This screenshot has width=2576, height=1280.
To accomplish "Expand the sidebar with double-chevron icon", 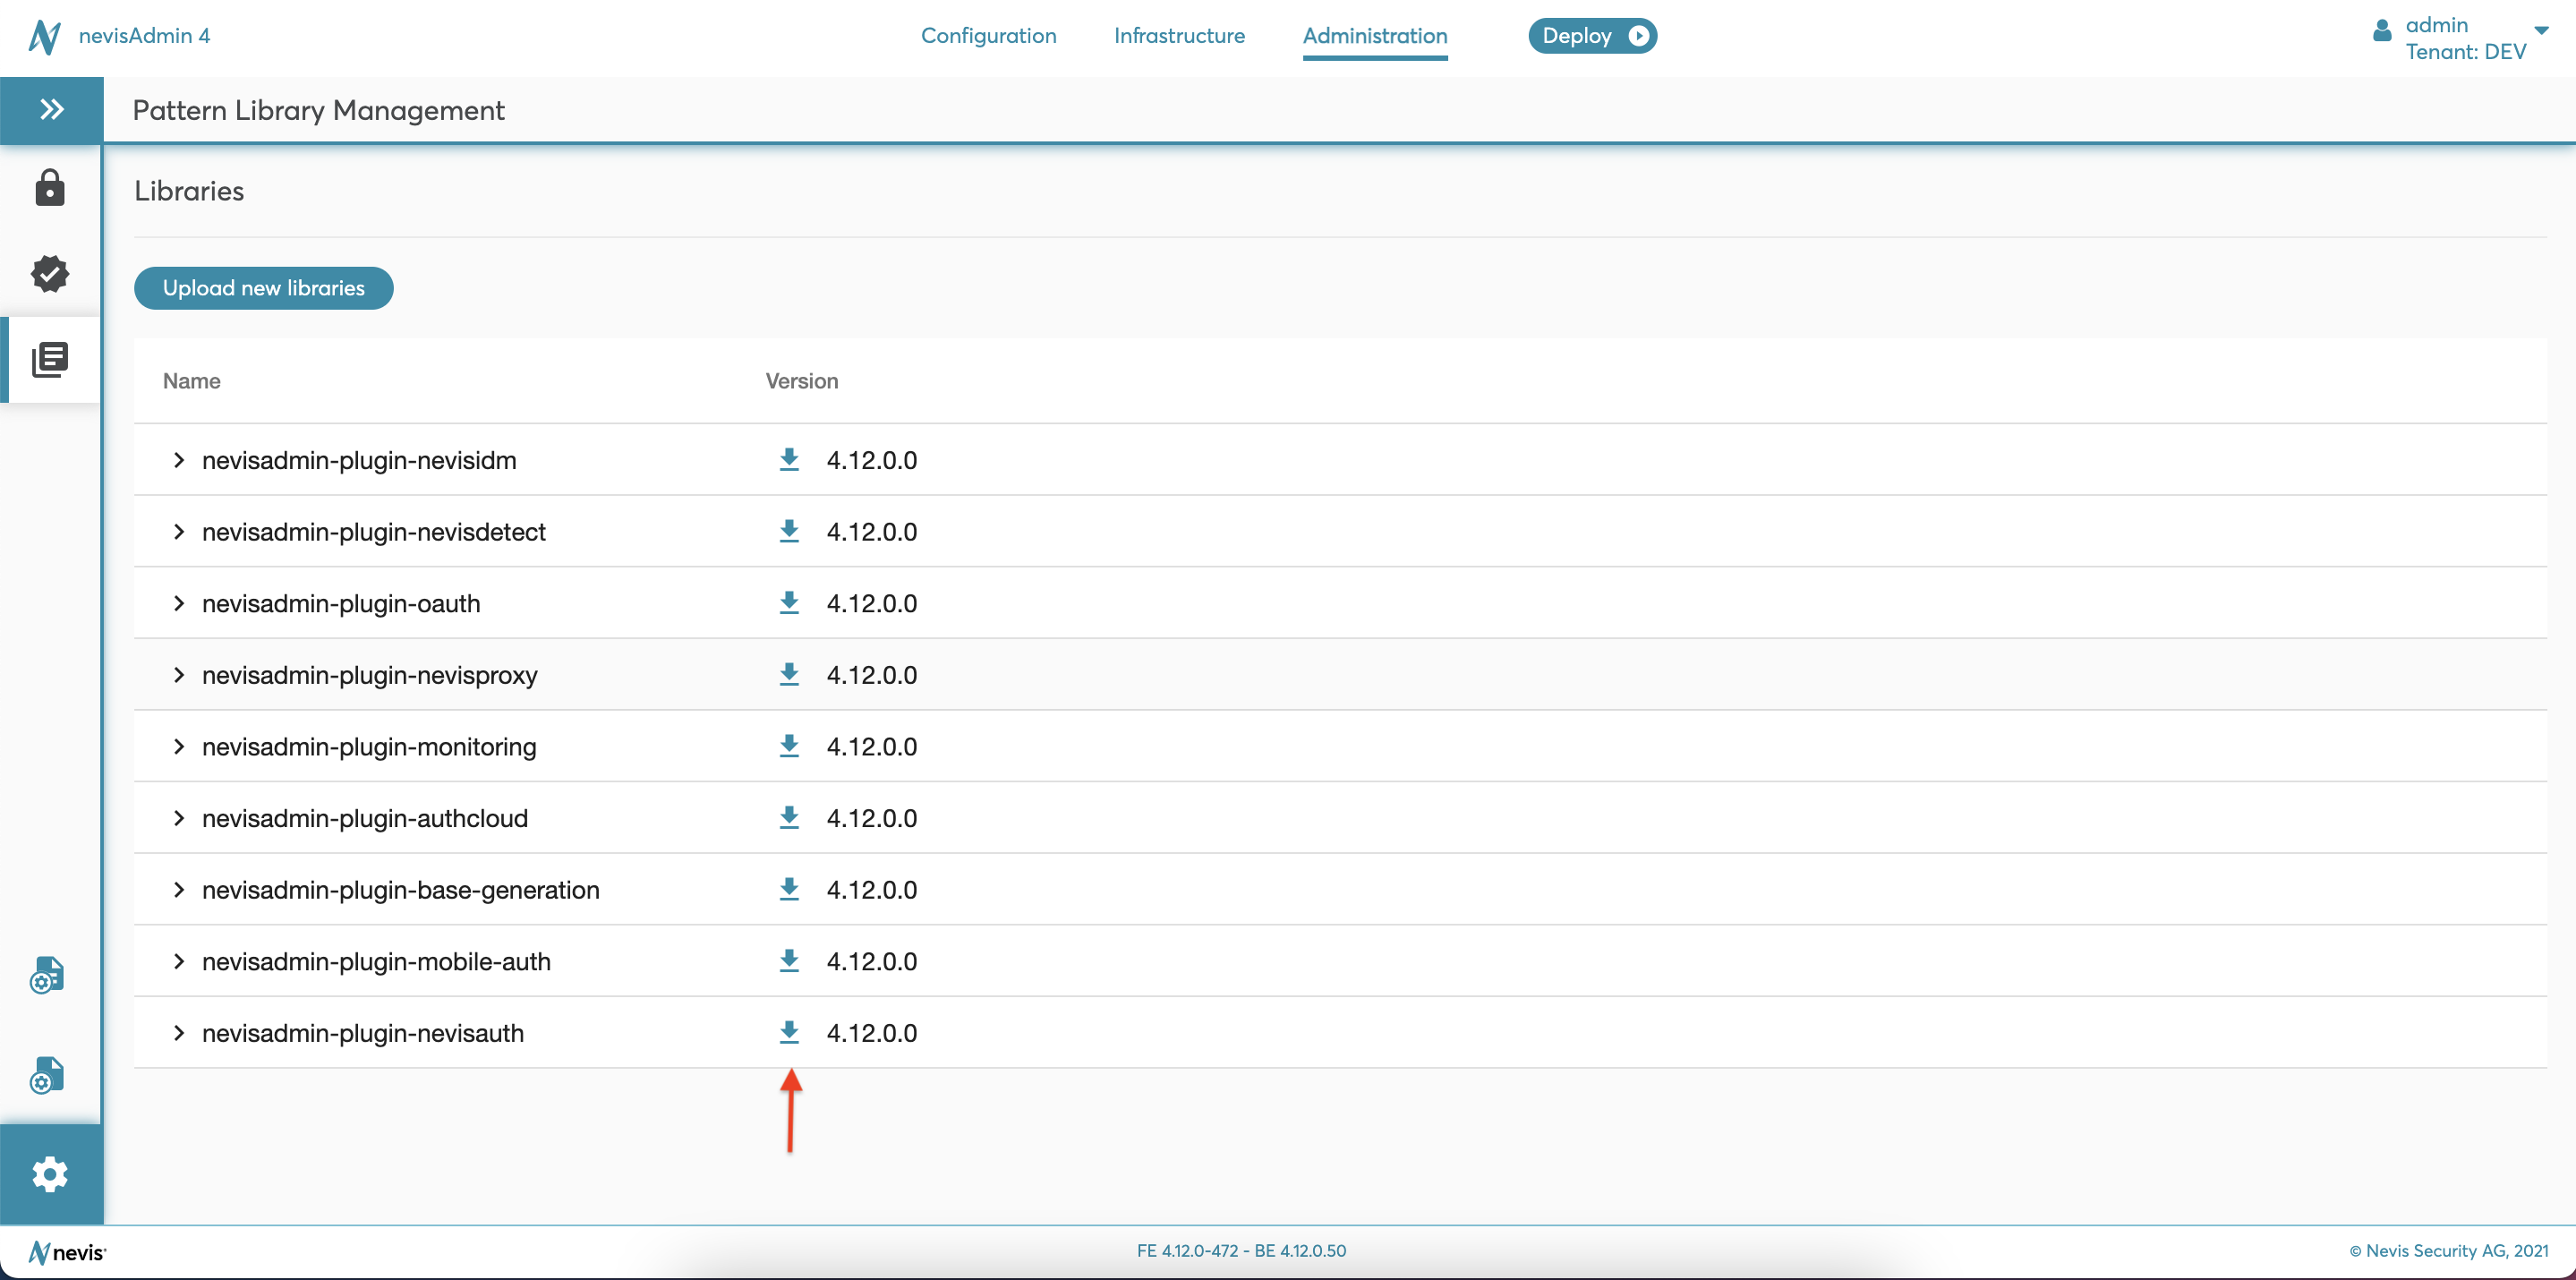I will [x=51, y=109].
